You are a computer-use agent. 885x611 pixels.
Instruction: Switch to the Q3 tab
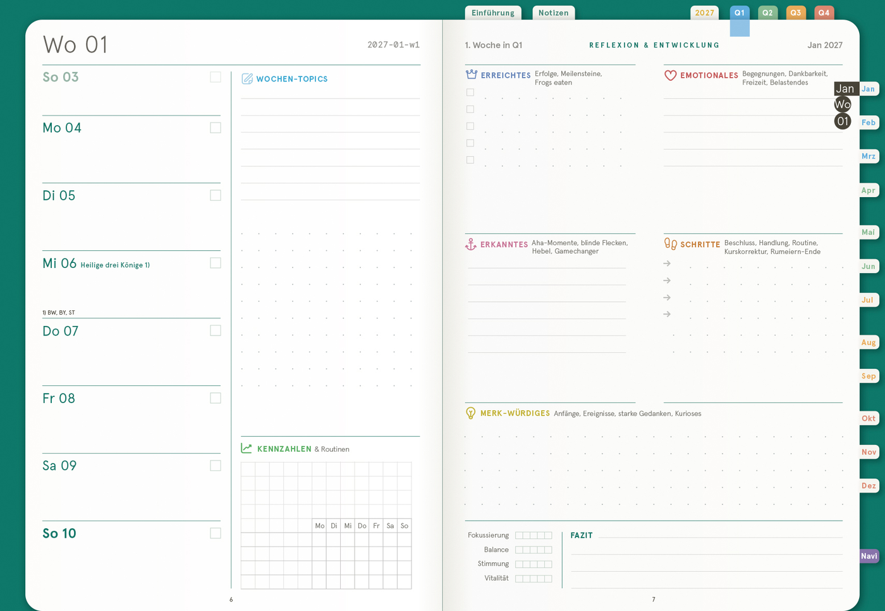[796, 13]
